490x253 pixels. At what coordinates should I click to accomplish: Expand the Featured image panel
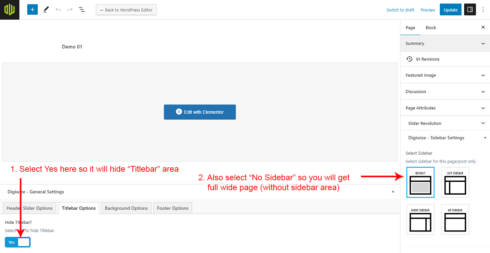445,75
